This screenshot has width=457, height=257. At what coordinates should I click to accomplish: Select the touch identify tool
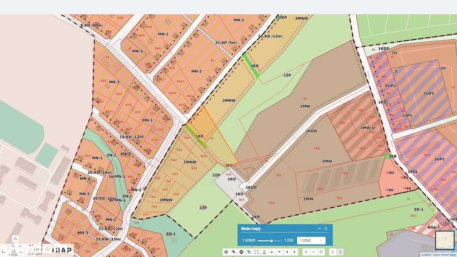coord(249,252)
